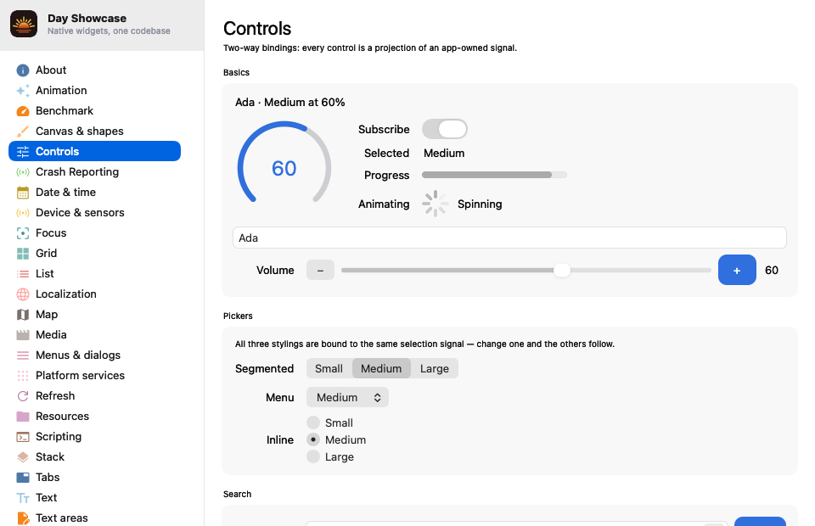
Task: Navigate to Date & time
Action: pyautogui.click(x=94, y=193)
